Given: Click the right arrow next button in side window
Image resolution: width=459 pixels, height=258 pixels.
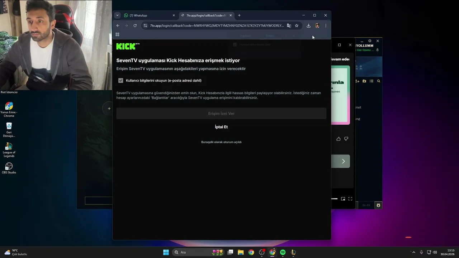Looking at the screenshot, I should click(x=343, y=161).
